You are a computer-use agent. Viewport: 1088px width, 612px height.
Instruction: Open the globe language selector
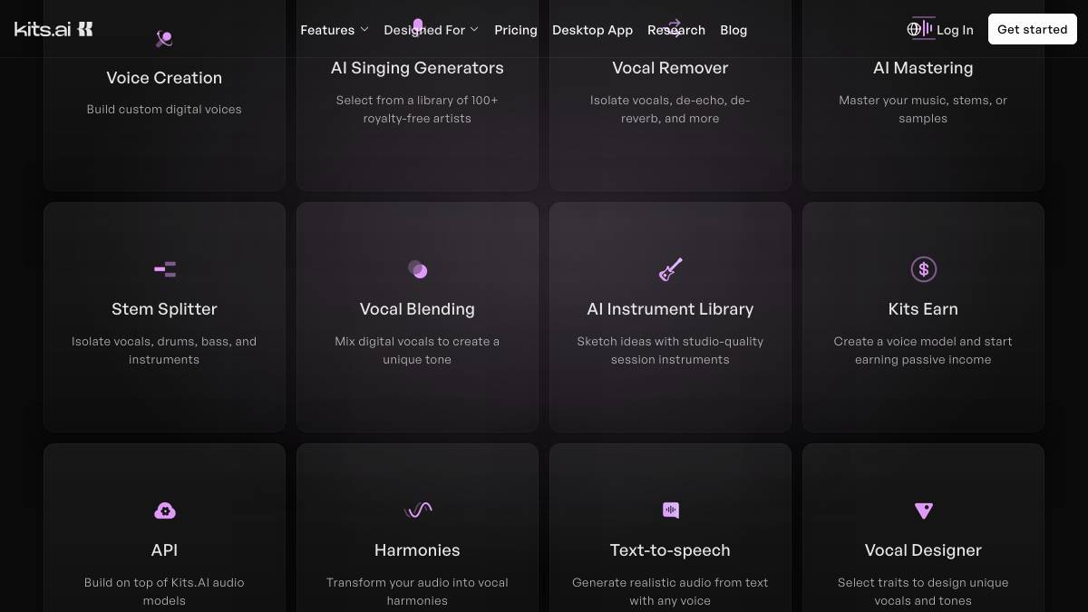tap(914, 29)
